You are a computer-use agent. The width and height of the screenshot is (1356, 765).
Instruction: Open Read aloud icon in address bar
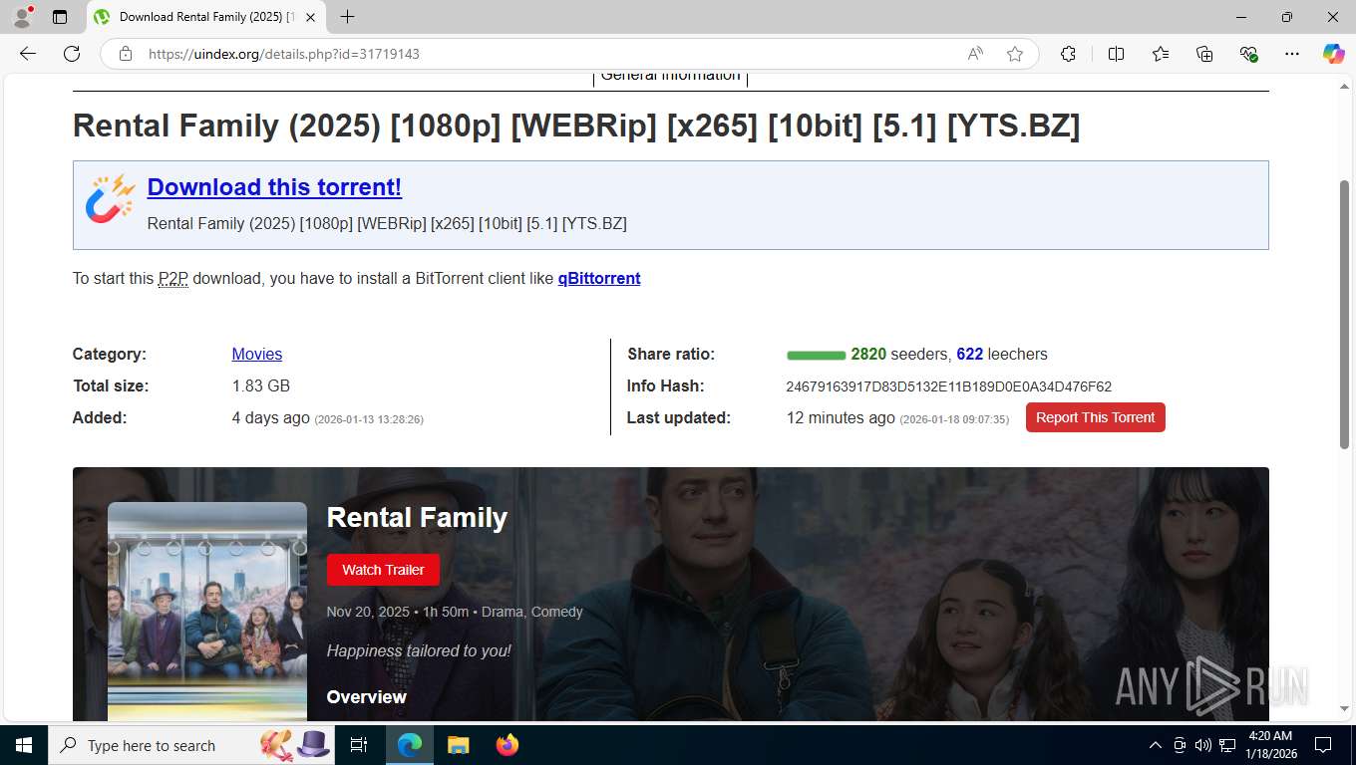pyautogui.click(x=975, y=54)
